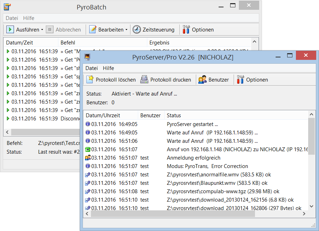The height and width of the screenshot is (231, 319).
Task: Click the PyroServer vertical scrollbar thumb
Action: (311, 136)
